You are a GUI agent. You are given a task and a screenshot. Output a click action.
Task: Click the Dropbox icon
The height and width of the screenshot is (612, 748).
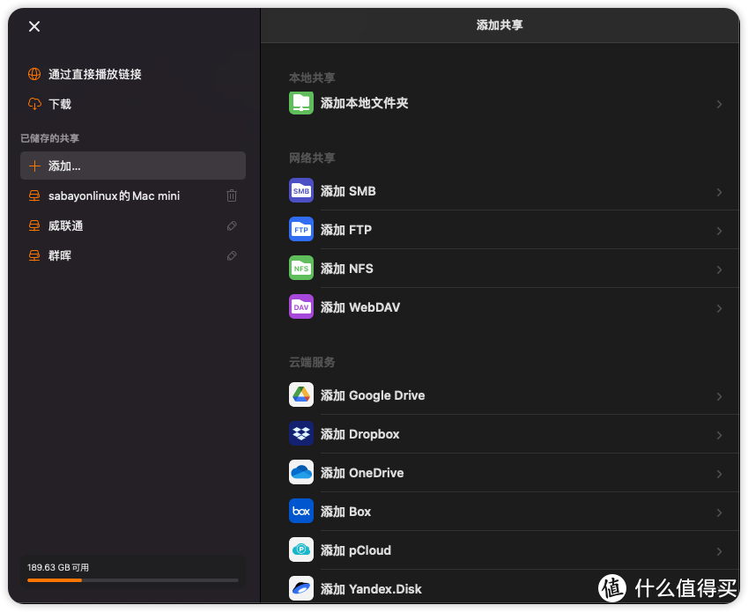click(301, 433)
